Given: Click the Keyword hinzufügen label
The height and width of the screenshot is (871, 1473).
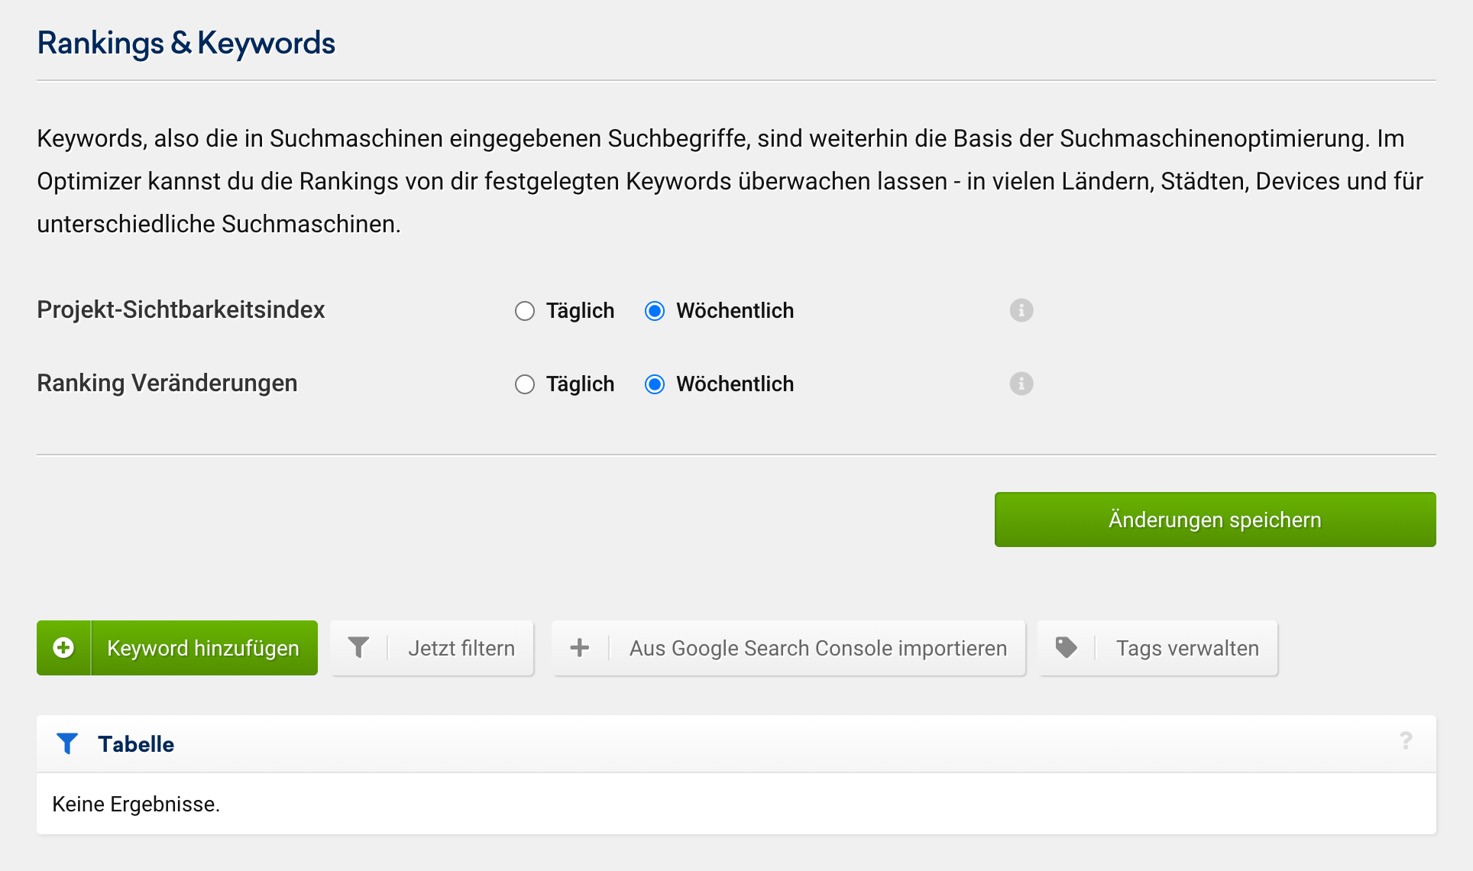Looking at the screenshot, I should tap(203, 648).
